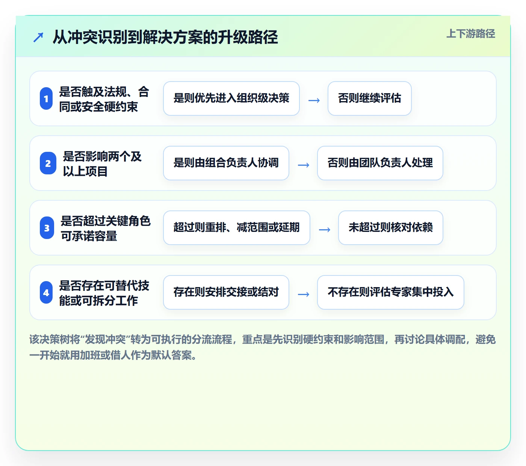Screen dimensions: 526x466
Task: Choose the 超过则重排、减范围或延期 box
Action: click(237, 228)
